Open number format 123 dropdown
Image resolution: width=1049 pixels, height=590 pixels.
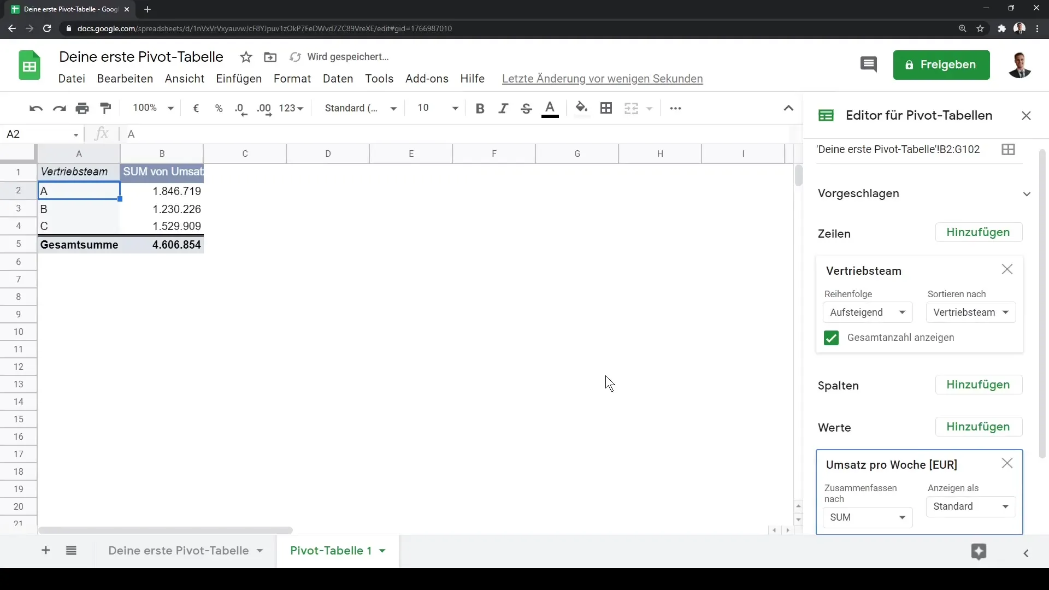coord(291,108)
